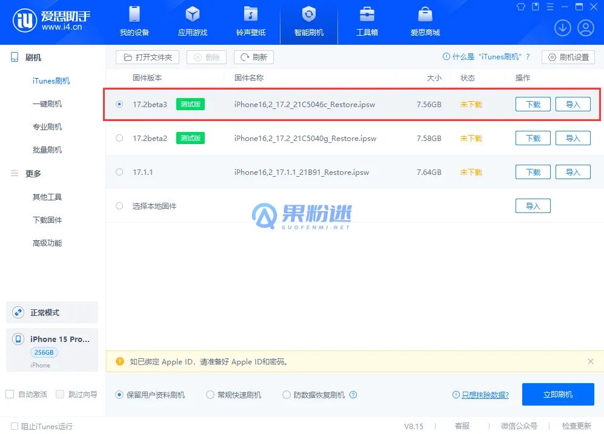Screen dimensions: 604x434
Task: Enable the 自动激活 checkbox
Action: click(x=10, y=394)
